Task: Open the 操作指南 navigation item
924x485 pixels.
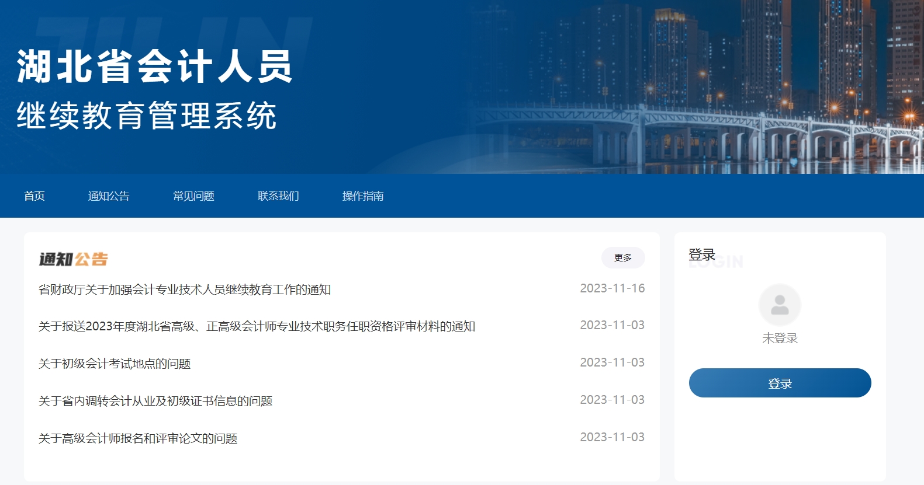Action: click(363, 196)
